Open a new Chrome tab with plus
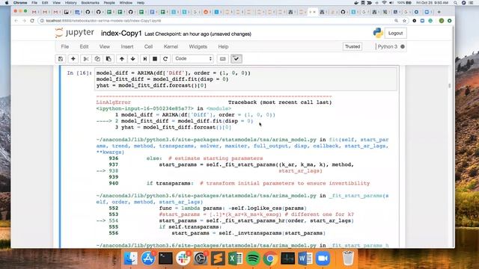This screenshot has height=269, width=479. pyautogui.click(x=439, y=12)
